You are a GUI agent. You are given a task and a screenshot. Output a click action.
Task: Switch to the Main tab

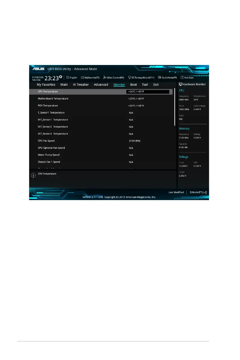click(x=64, y=85)
